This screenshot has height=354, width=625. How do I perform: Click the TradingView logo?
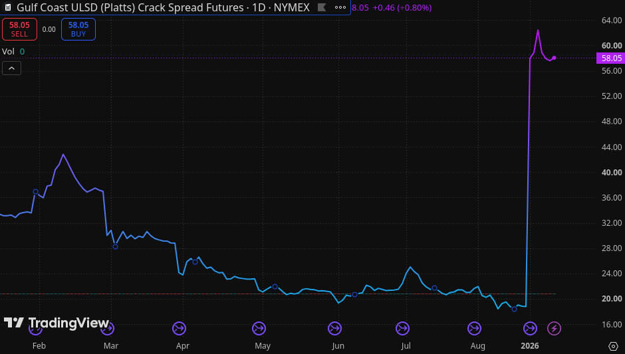57,323
